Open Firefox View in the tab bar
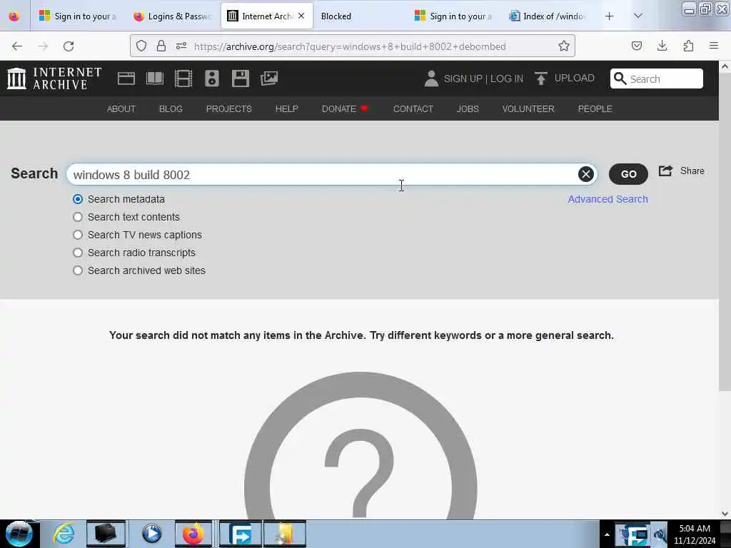Screen dimensions: 731x548 point(14,16)
